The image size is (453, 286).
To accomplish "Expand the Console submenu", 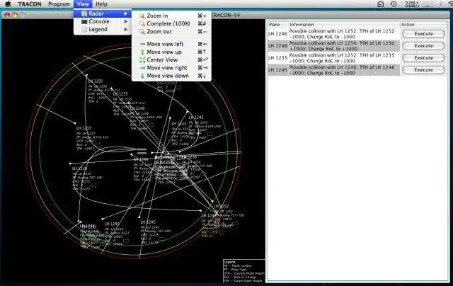I will pyautogui.click(x=103, y=22).
